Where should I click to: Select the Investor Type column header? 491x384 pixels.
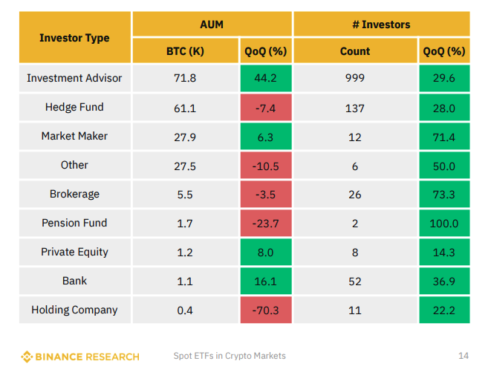click(x=74, y=38)
